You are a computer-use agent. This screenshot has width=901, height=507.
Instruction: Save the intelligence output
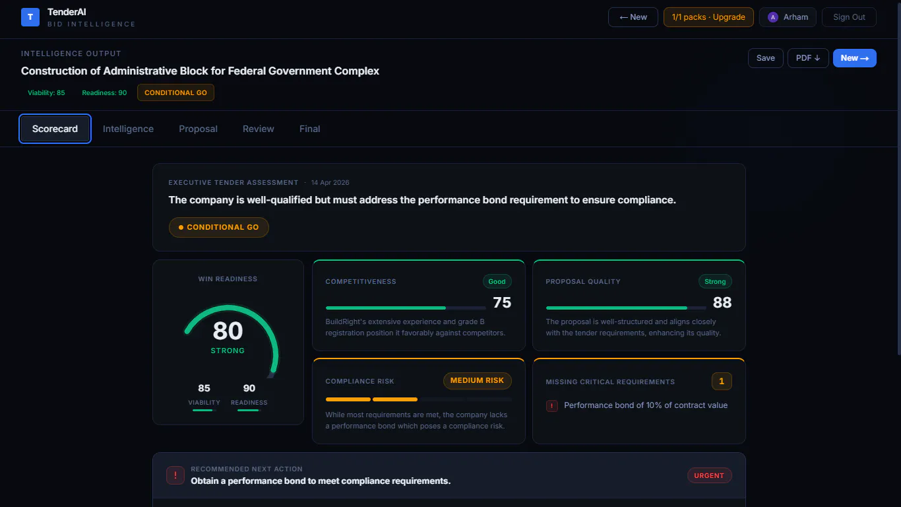[x=766, y=58]
